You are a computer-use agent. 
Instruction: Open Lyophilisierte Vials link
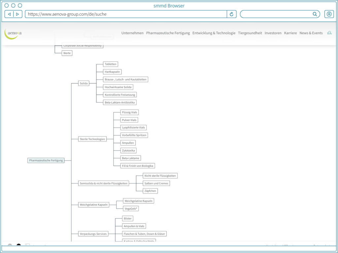(x=133, y=127)
